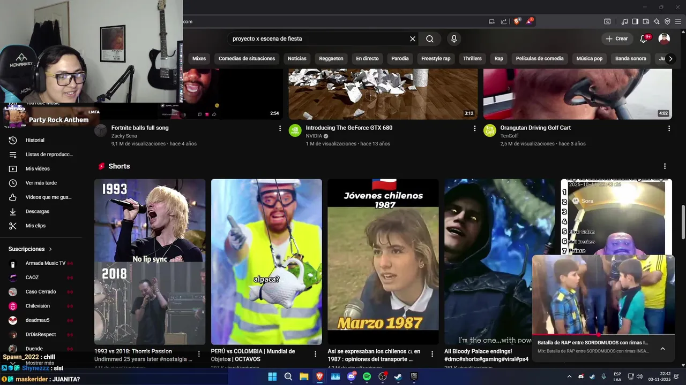This screenshot has height=385, width=686.
Task: Expand the Suscripciones section
Action: click(31, 249)
